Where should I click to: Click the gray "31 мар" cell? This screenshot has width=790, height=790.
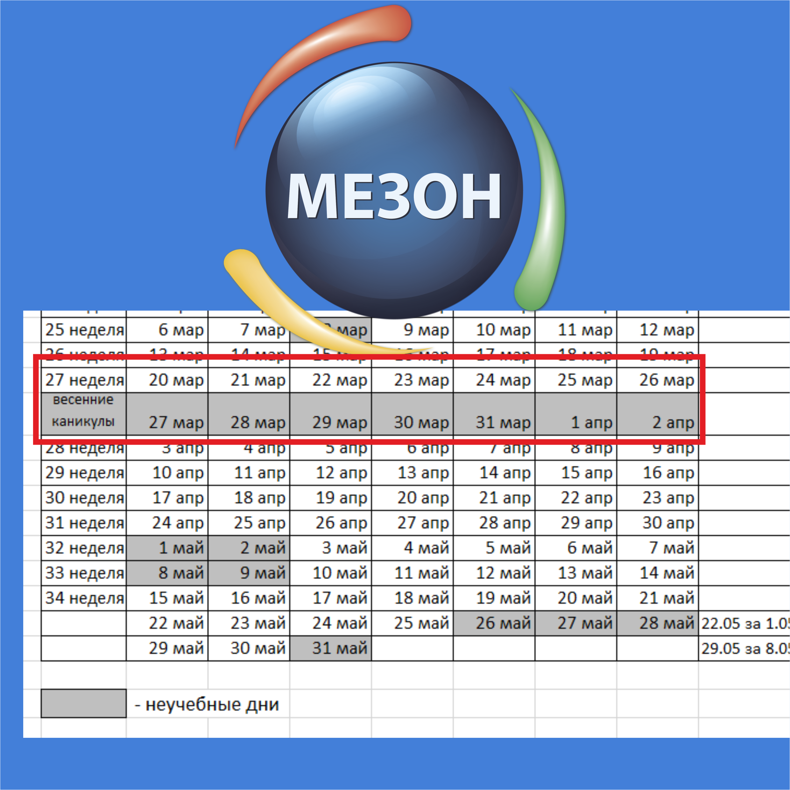[x=494, y=414]
